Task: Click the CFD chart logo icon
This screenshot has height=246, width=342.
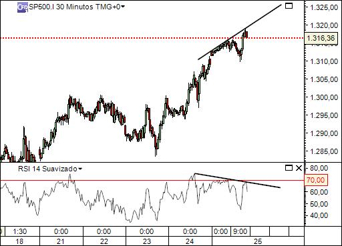Action: [23, 7]
